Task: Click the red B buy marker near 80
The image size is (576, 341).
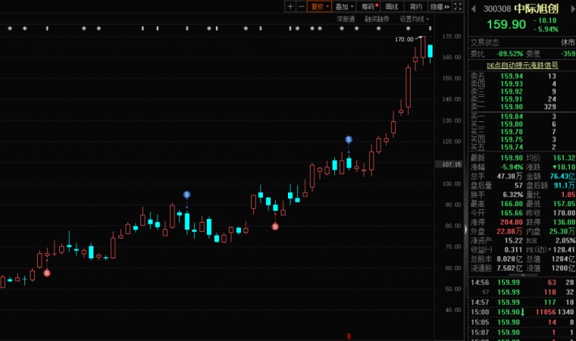Action: click(x=275, y=227)
